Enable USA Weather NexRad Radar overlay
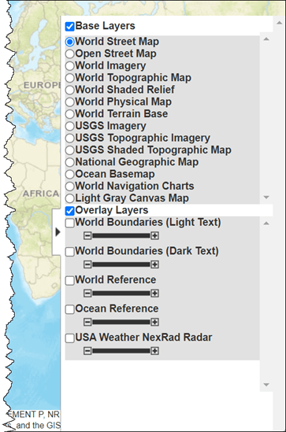Screen dimensions: 286x432 coord(70,338)
